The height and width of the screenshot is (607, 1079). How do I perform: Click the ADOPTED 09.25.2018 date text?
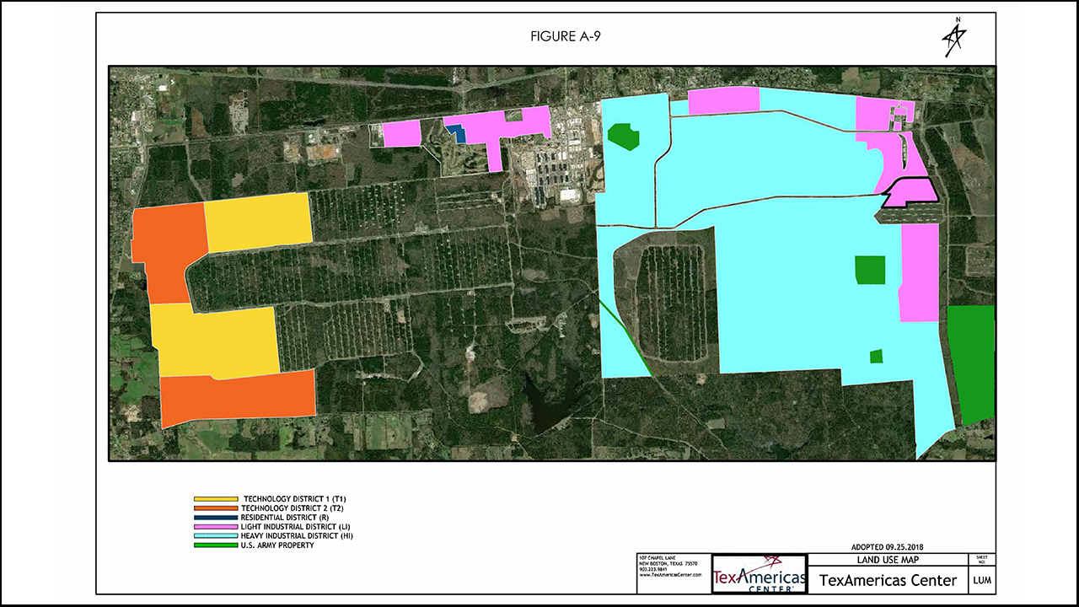pyautogui.click(x=888, y=547)
